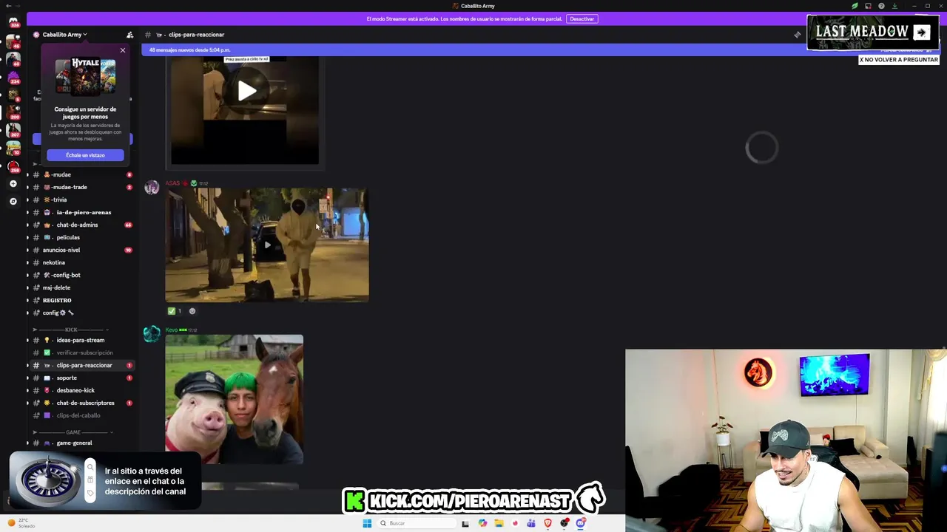Collapse the KICK channel category
Viewport: 947px width, 532px height.
pyautogui.click(x=71, y=330)
